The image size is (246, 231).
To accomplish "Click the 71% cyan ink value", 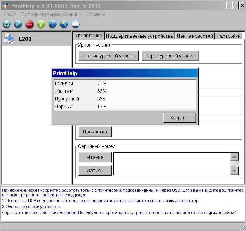I will [x=102, y=83].
